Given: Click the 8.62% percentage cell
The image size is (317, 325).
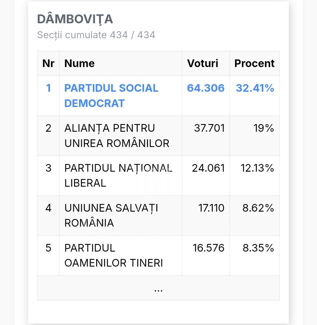Looking at the screenshot, I should click(x=258, y=208).
